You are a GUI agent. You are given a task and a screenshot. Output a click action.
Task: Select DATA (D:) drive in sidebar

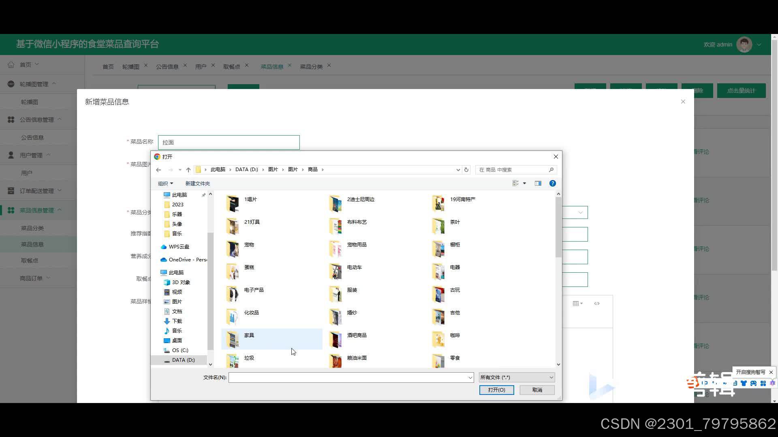pos(183,360)
